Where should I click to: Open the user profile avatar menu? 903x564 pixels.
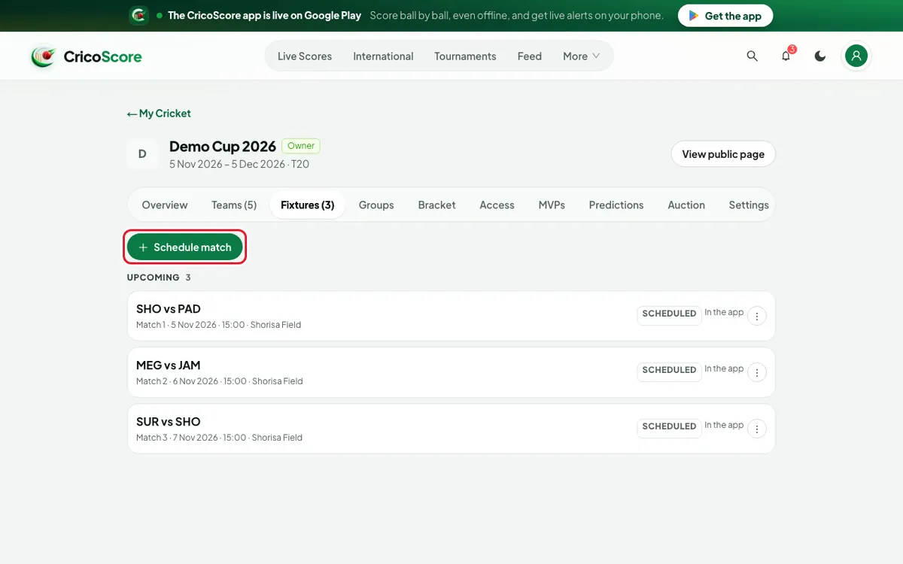(x=856, y=56)
